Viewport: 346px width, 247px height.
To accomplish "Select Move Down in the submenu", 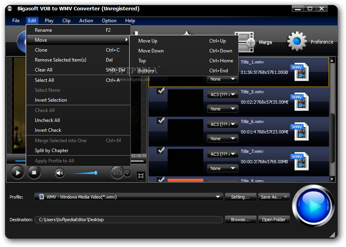I will coord(184,51).
